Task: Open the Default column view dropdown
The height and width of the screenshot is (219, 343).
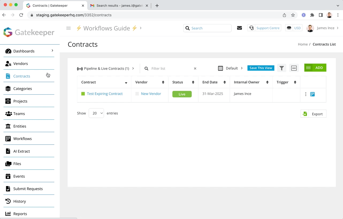Action: pos(230,68)
